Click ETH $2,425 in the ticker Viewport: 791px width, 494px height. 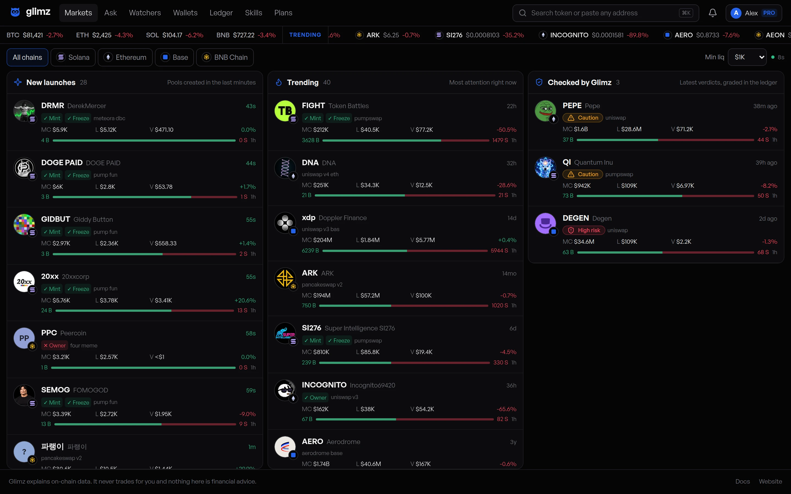coord(105,35)
